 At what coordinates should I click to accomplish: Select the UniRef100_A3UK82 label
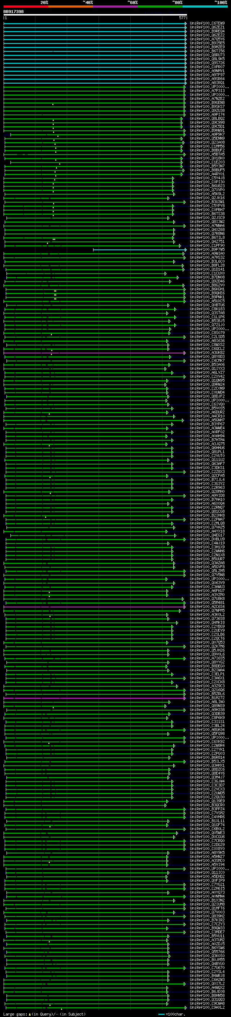[x=207, y=353]
